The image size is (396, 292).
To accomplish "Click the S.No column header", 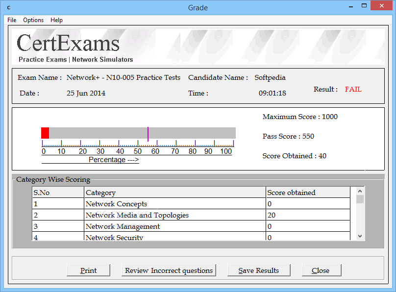I will (x=58, y=193).
